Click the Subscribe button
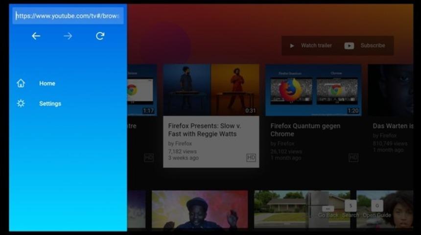Viewport: 421px width, 235px height. 365,46
